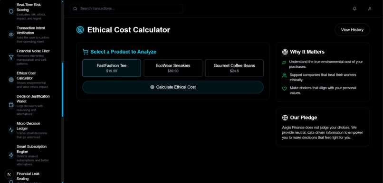Click the Financial Noise Filter funnel icon
This screenshot has height=183, width=383.
pos(11,57)
